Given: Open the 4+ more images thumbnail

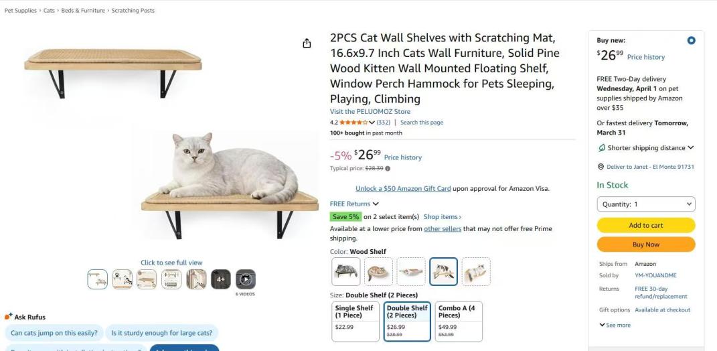Looking at the screenshot, I should 221,279.
